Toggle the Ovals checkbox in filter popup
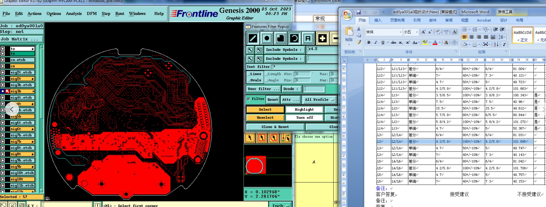The height and width of the screenshot is (207, 546). pos(248,80)
